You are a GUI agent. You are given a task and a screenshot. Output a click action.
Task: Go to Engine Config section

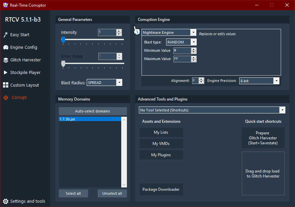(x=24, y=47)
